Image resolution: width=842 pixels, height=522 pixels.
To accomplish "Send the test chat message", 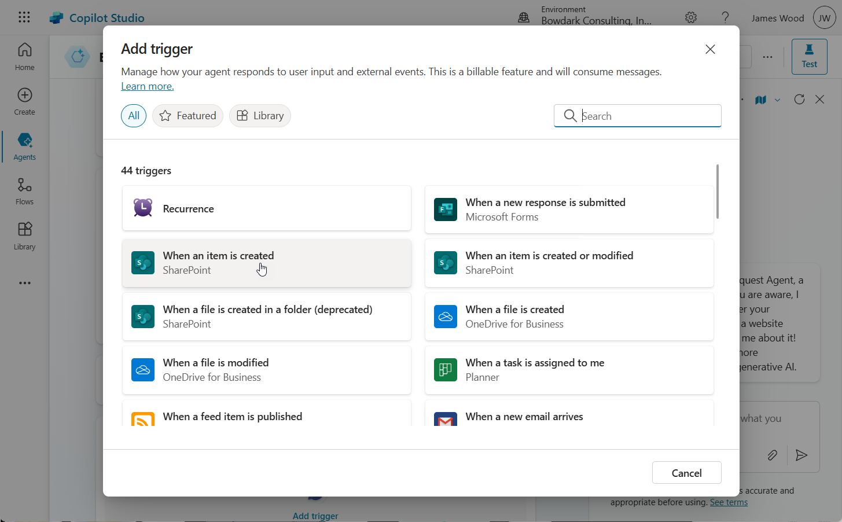I will click(x=801, y=455).
